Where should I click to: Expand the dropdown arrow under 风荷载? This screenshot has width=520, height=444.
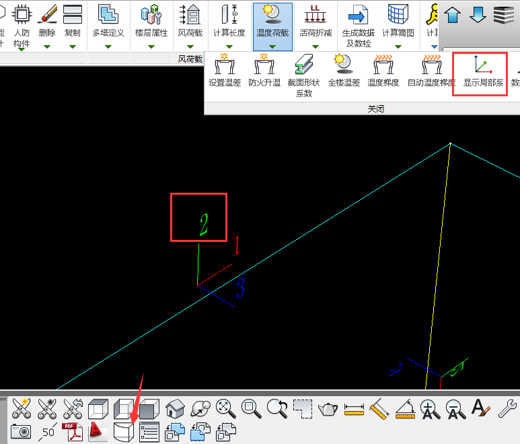[190, 46]
